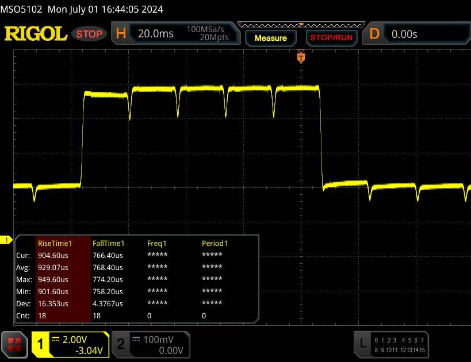The height and width of the screenshot is (362, 471).
Task: Select the FallTime1 measurement column header
Action: point(109,244)
